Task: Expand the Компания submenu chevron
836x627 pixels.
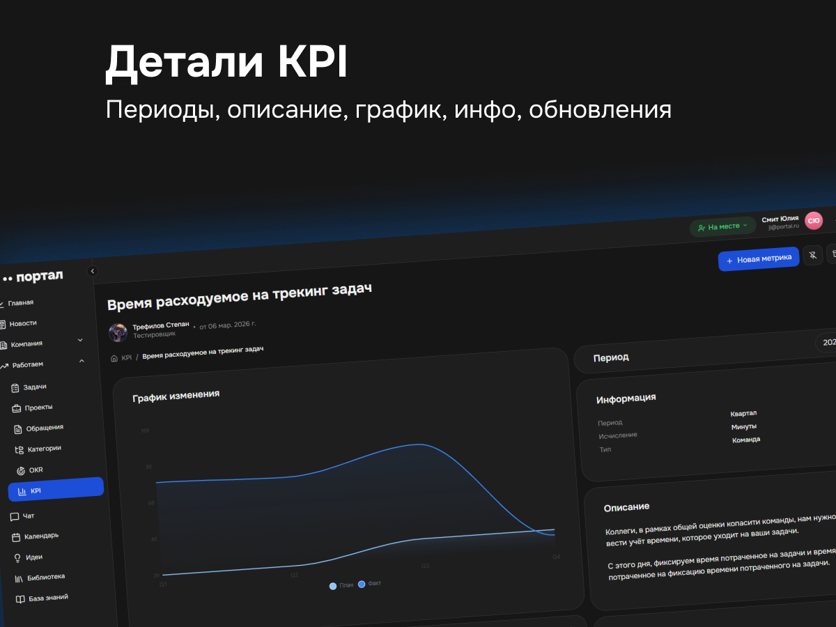Action: (80, 340)
